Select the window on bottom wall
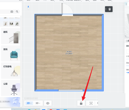 coord(71,90)
